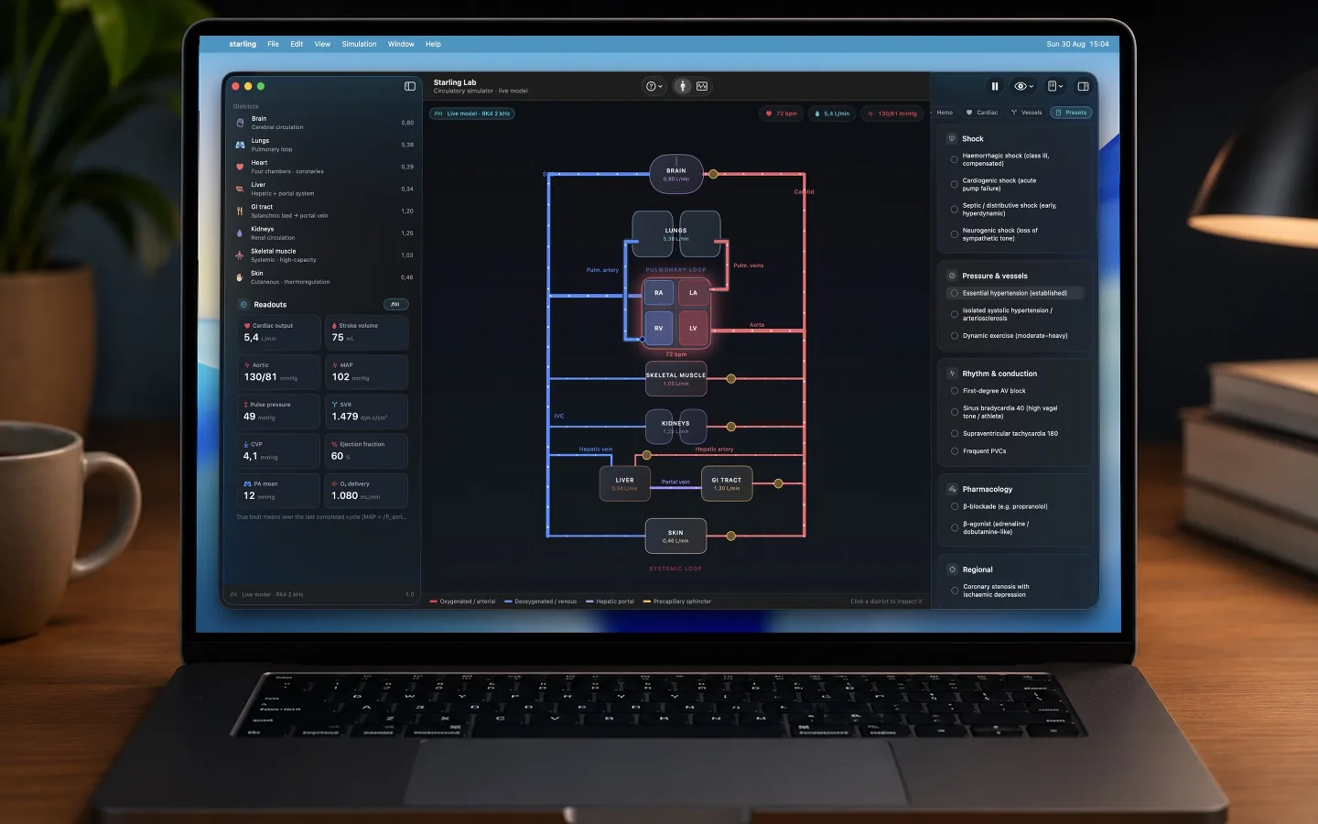This screenshot has width=1318, height=824.
Task: Select Septic / distributive shock preset
Action: pos(1014,210)
